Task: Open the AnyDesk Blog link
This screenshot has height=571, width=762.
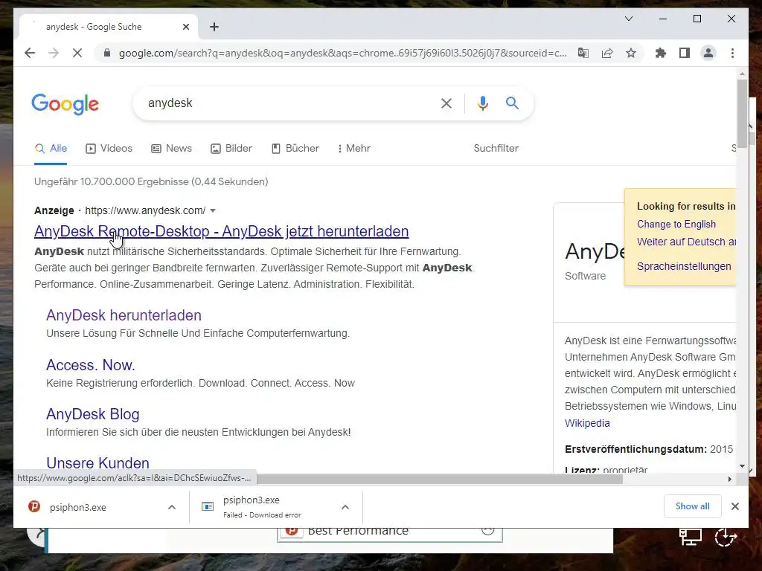Action: (93, 414)
